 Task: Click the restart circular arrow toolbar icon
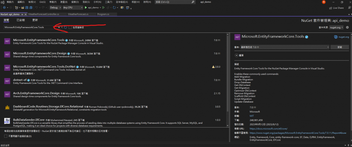(x=114, y=8)
